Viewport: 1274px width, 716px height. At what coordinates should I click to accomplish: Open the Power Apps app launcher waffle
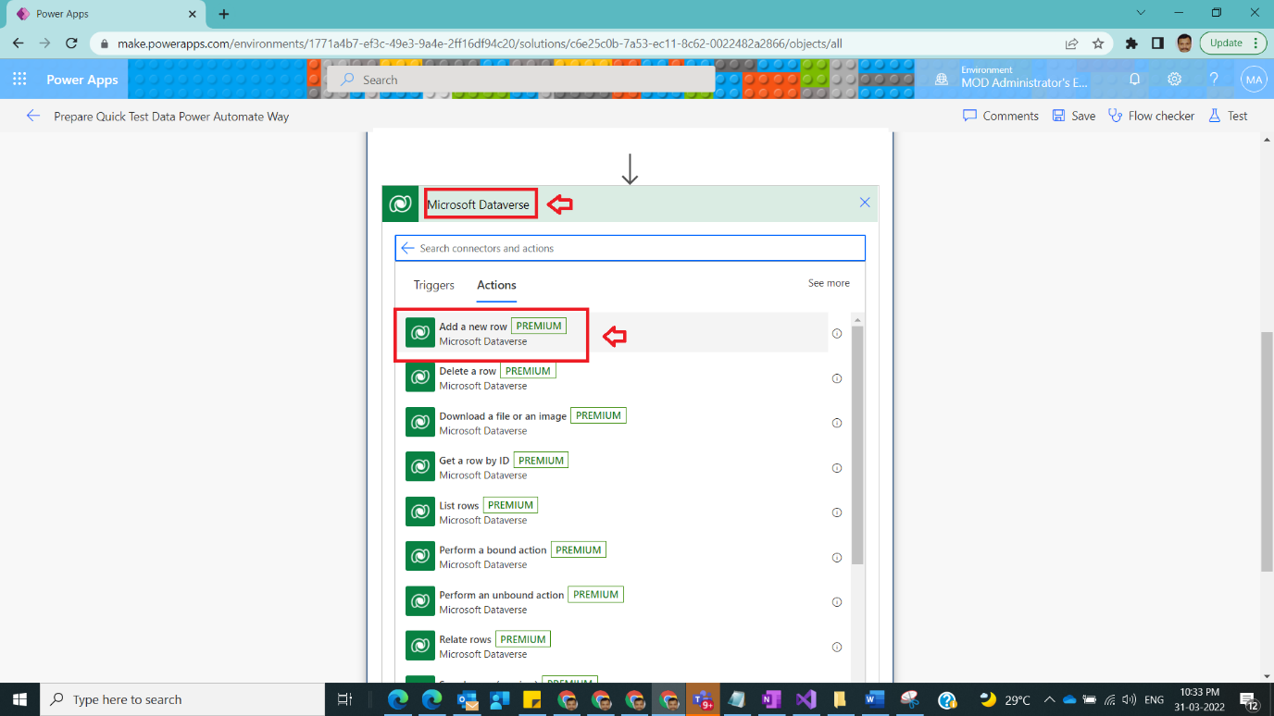tap(19, 80)
